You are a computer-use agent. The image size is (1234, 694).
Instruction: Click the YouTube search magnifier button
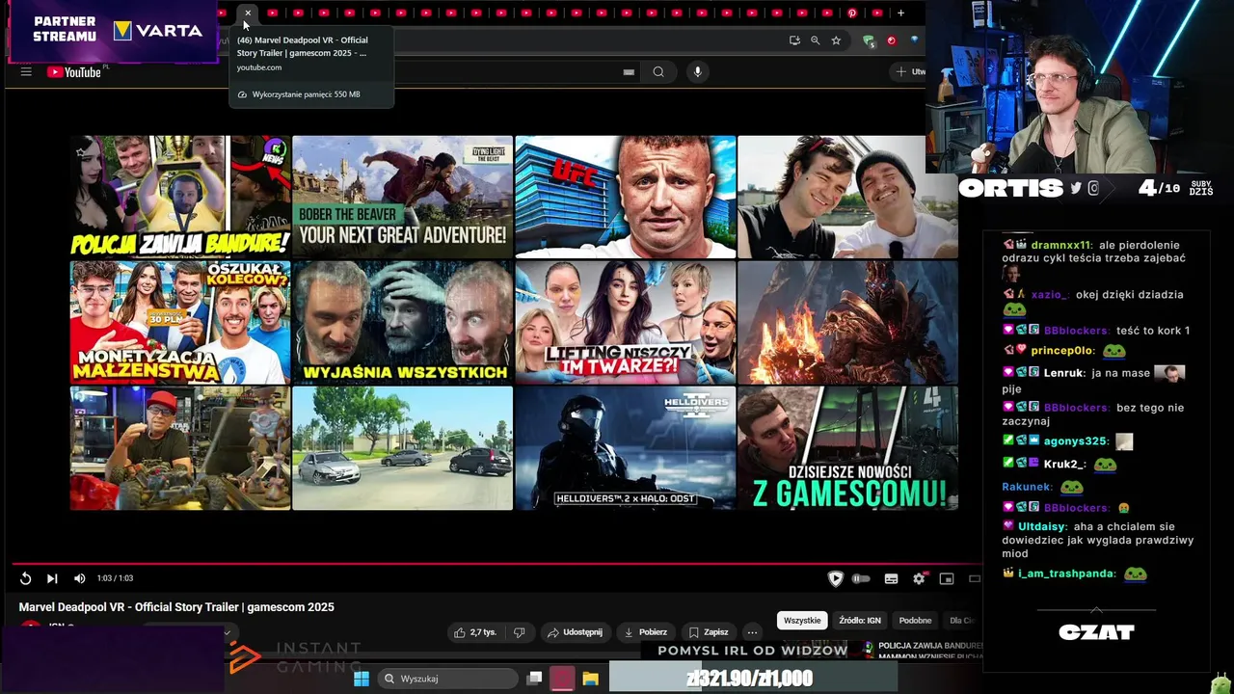[x=658, y=71]
